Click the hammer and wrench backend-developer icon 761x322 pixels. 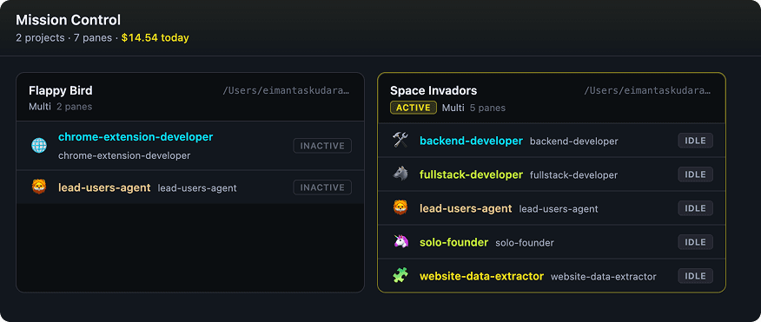point(400,141)
